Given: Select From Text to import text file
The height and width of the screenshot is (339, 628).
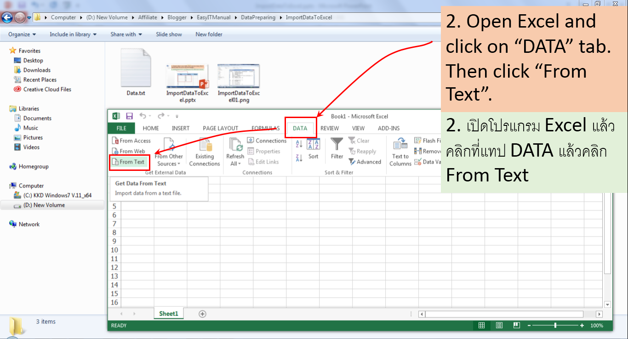Looking at the screenshot, I should 129,162.
